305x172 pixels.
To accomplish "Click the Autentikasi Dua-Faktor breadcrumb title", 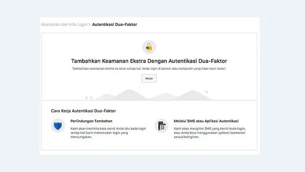I will tap(114, 24).
